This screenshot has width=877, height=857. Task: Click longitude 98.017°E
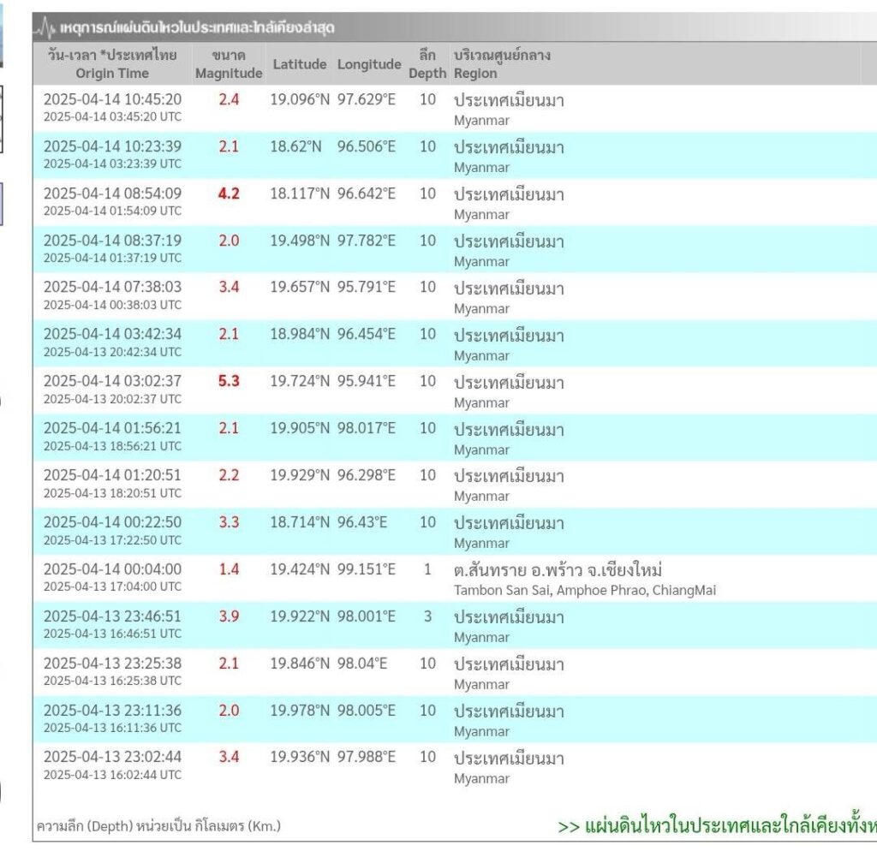pos(367,428)
